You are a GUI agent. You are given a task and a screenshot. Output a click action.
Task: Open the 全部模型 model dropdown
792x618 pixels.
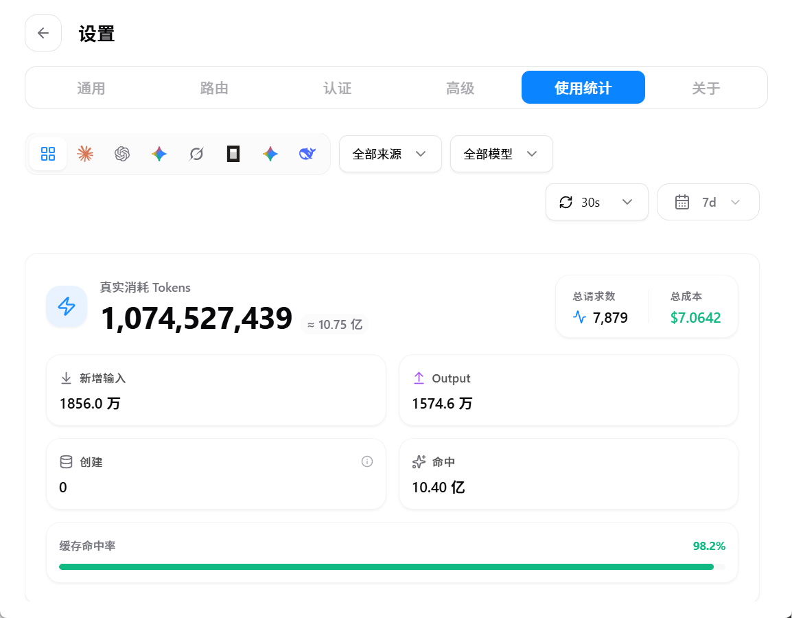click(x=502, y=154)
